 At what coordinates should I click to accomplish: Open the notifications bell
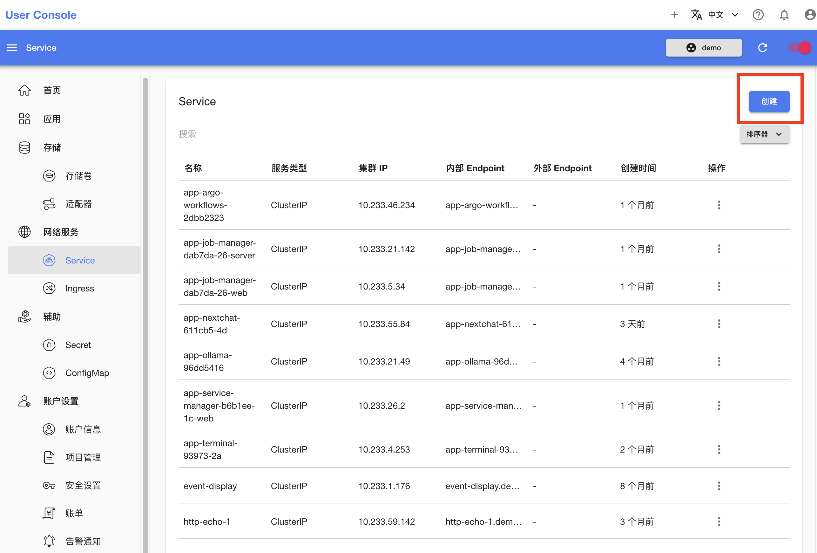784,15
